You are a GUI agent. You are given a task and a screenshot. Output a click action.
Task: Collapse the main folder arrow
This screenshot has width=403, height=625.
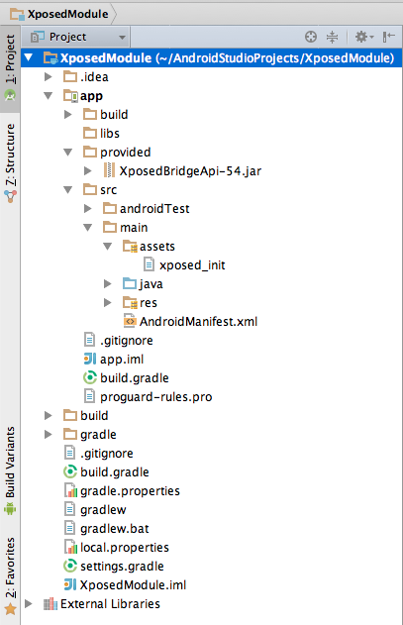(x=88, y=227)
